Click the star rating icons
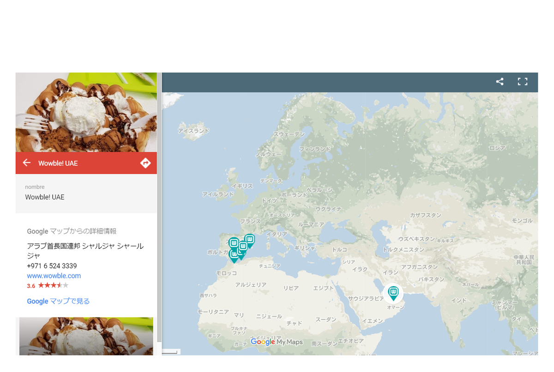Viewport: 554px width, 372px height. (x=53, y=285)
